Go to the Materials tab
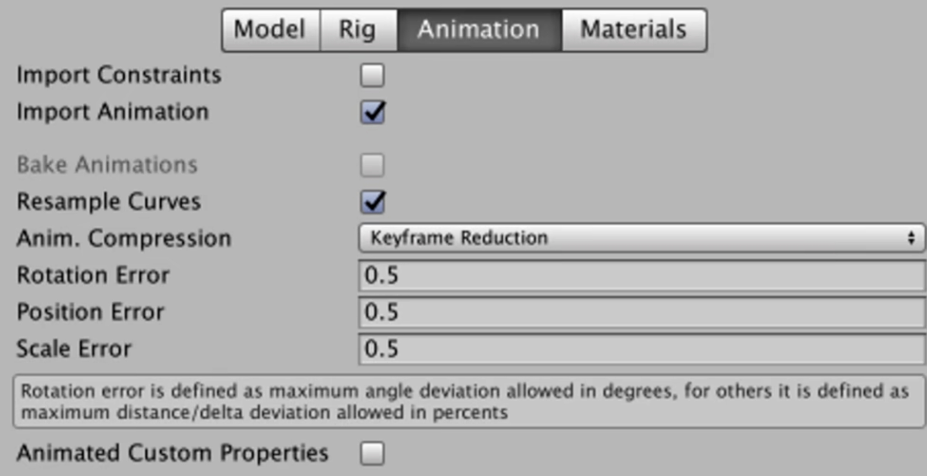Screen dimensions: 927x476 click(x=634, y=30)
